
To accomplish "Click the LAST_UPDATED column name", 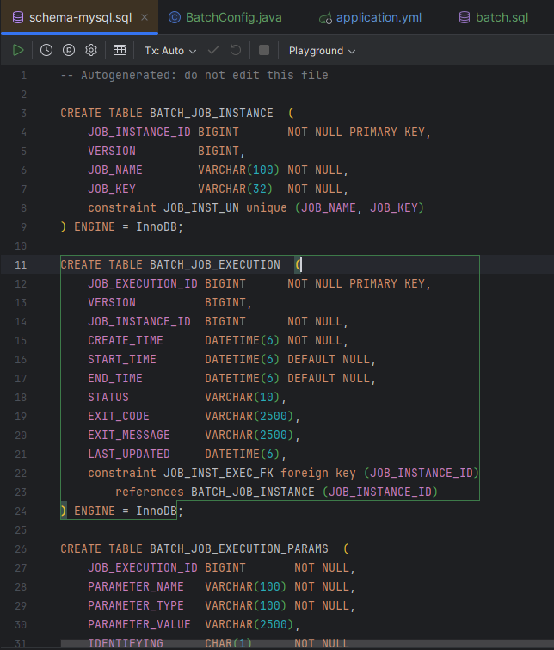I will [129, 455].
